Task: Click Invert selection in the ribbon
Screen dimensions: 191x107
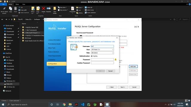Action: pos(90,12)
